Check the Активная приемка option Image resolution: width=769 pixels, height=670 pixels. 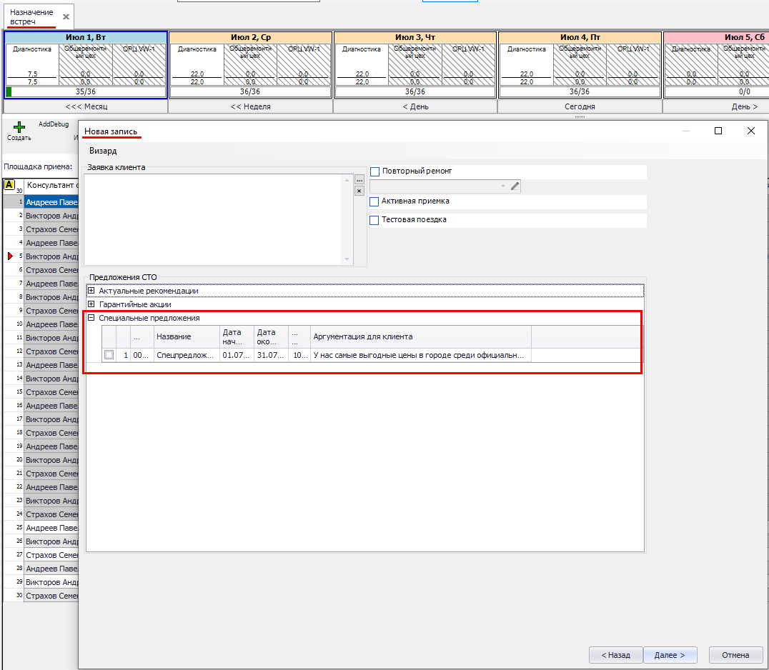click(x=374, y=202)
